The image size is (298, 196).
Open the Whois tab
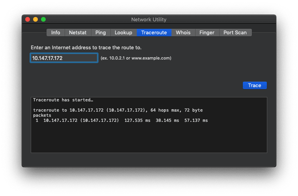[183, 32]
